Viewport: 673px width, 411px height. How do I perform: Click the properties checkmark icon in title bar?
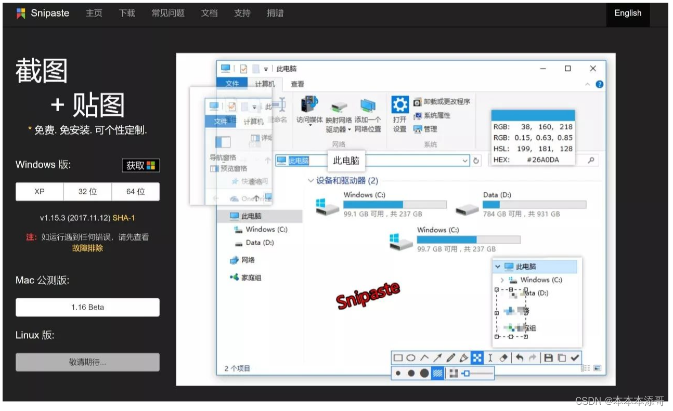point(243,69)
